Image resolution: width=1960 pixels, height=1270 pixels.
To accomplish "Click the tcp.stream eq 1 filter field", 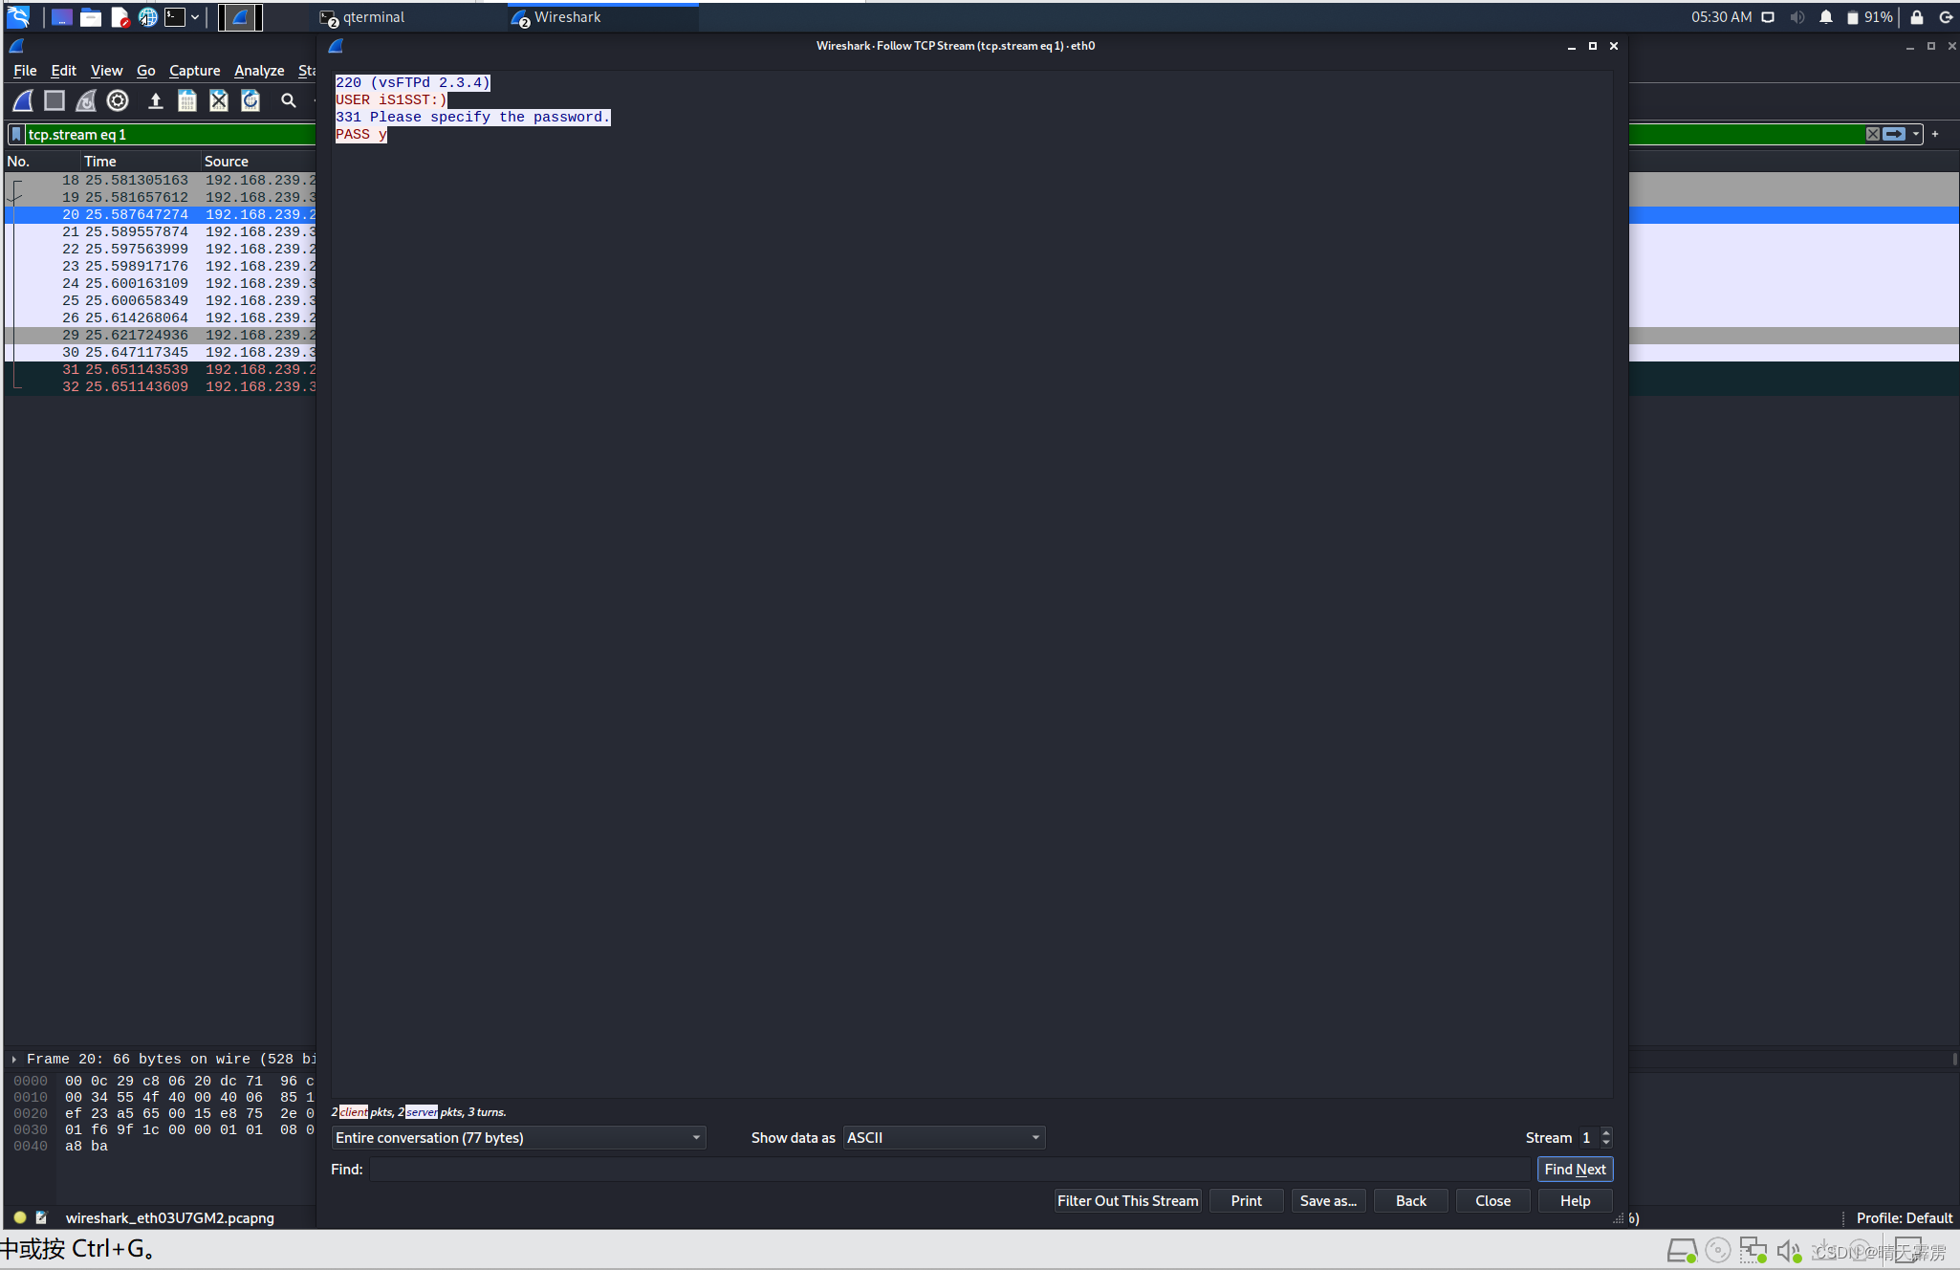I will (170, 134).
